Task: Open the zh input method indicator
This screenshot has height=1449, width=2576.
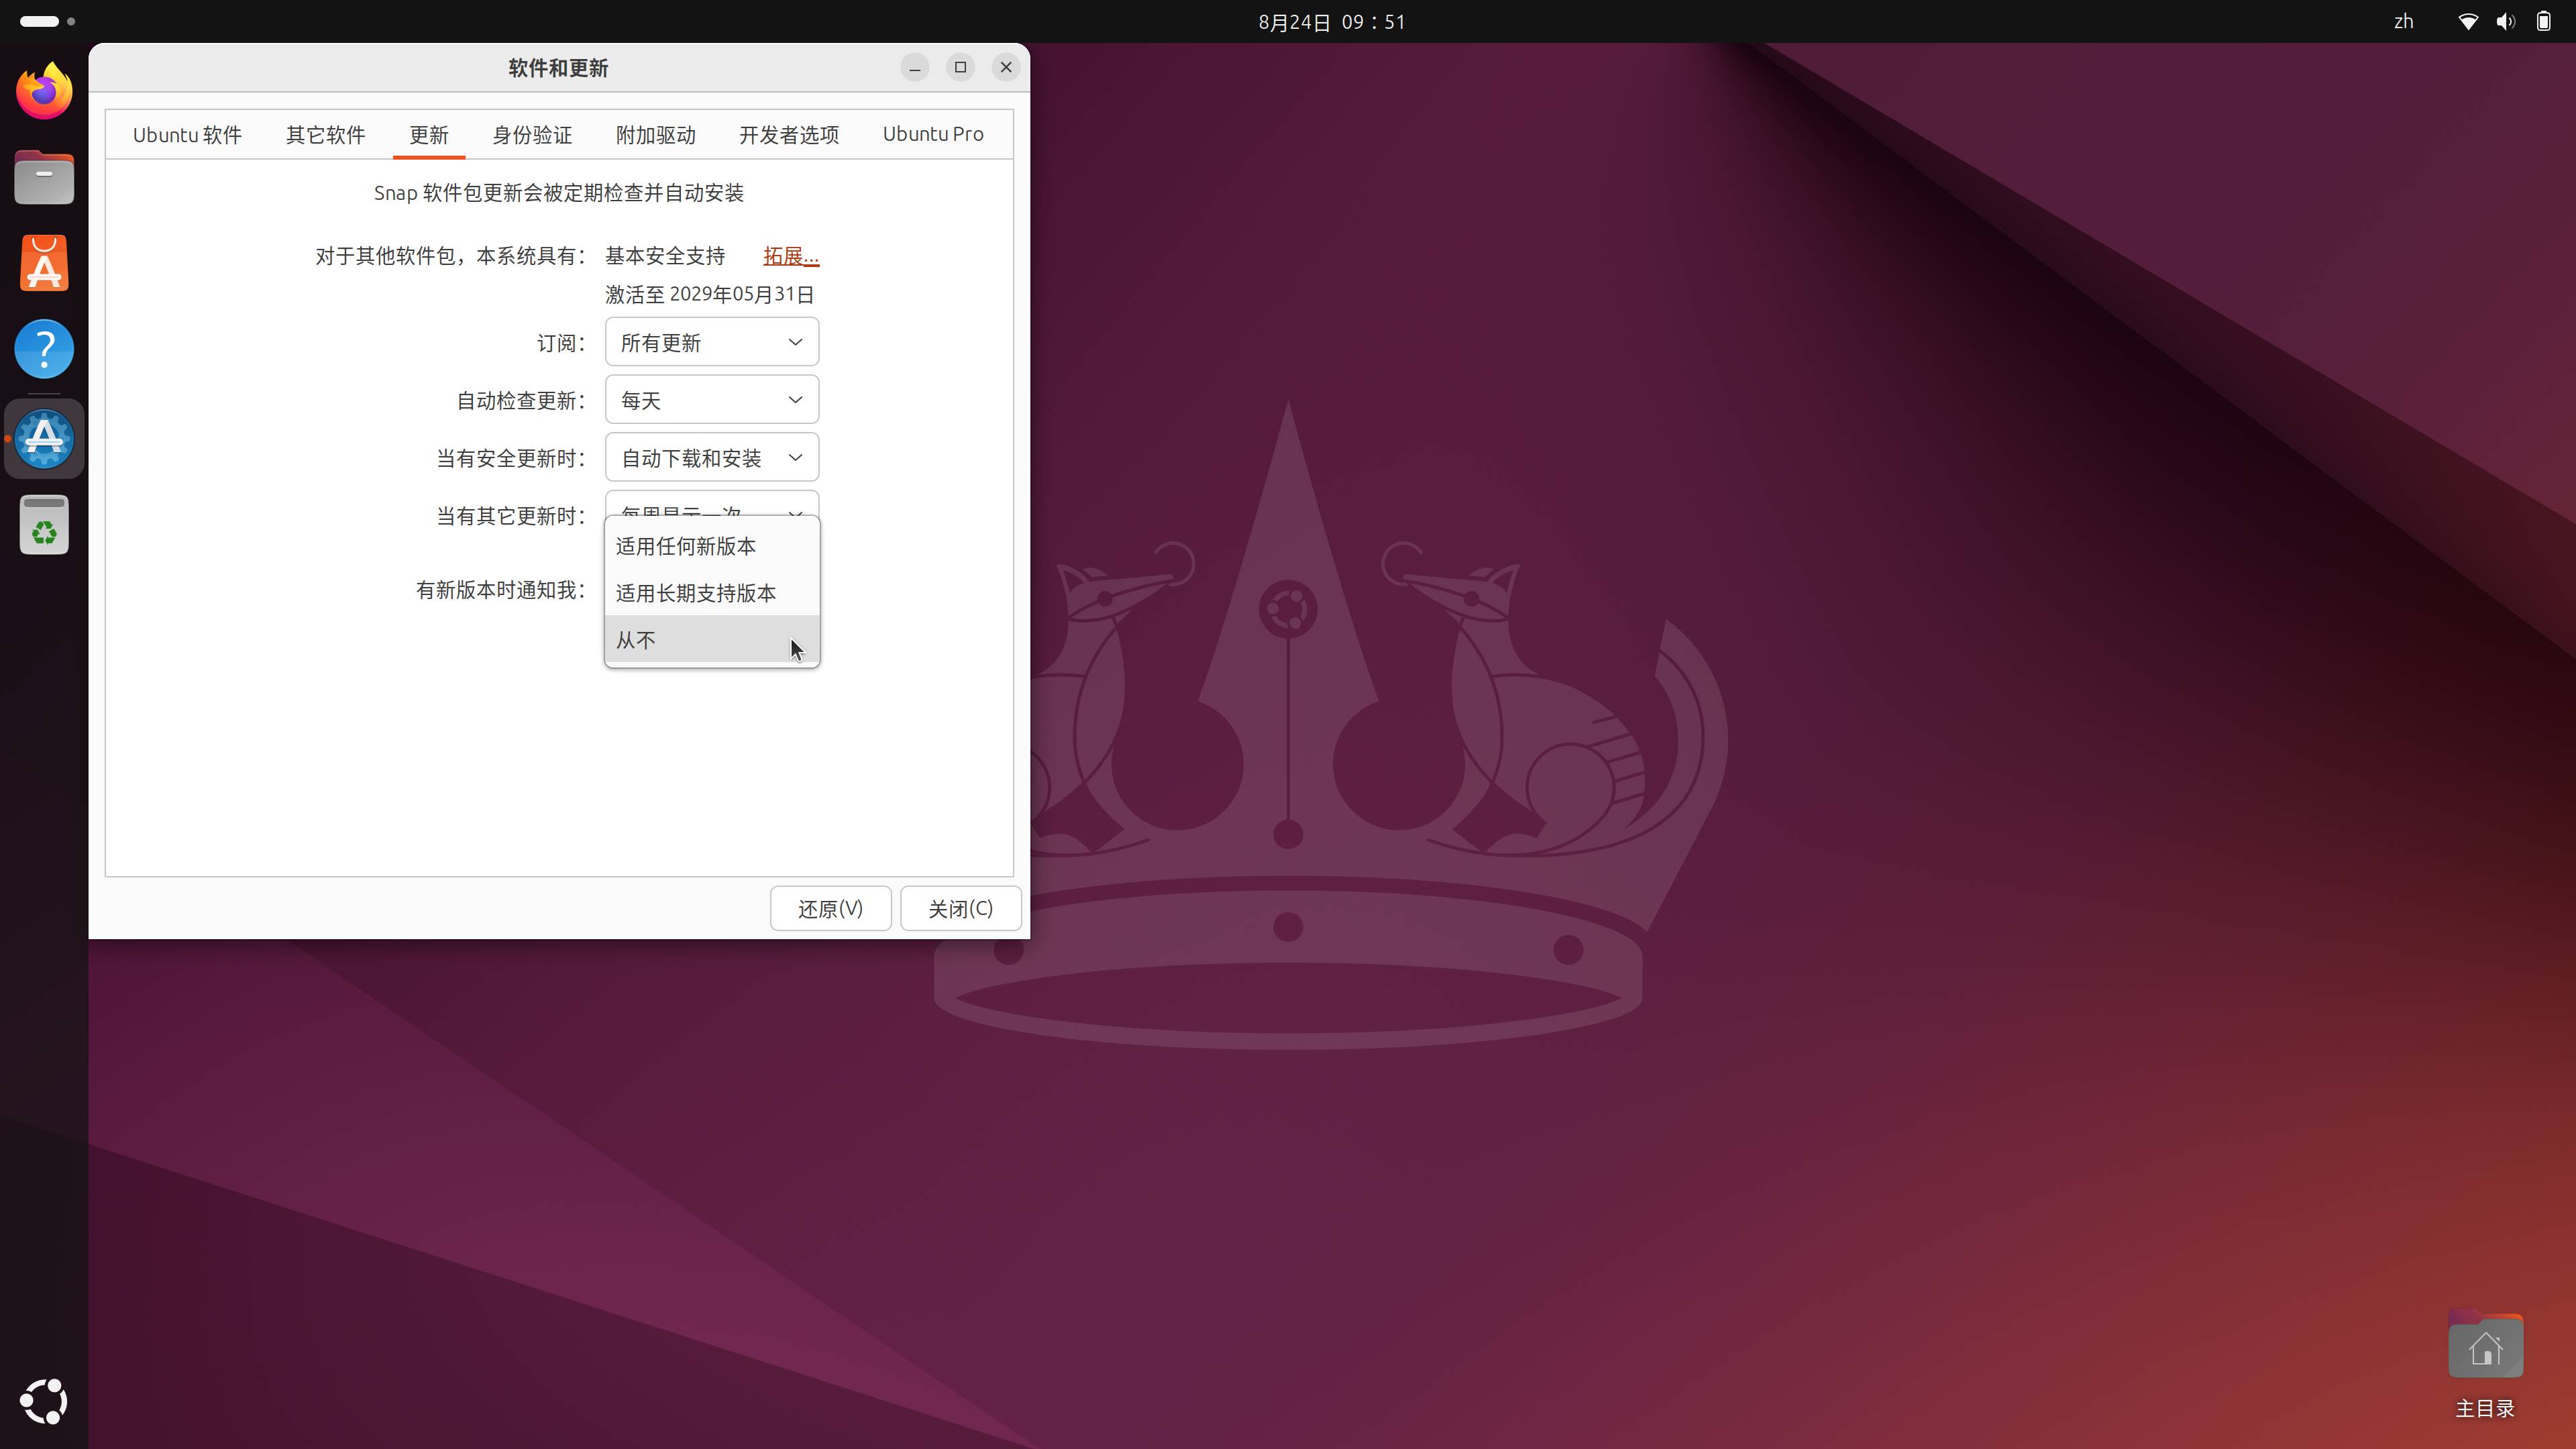Action: [2404, 21]
